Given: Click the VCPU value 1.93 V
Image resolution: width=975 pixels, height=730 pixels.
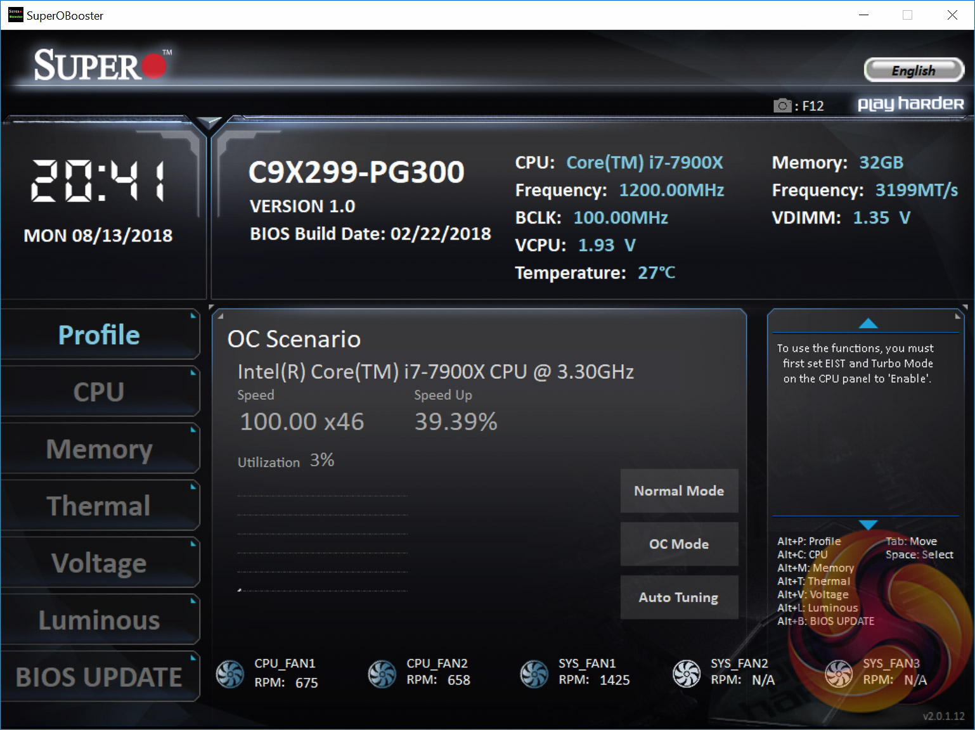Looking at the screenshot, I should pyautogui.click(x=607, y=245).
